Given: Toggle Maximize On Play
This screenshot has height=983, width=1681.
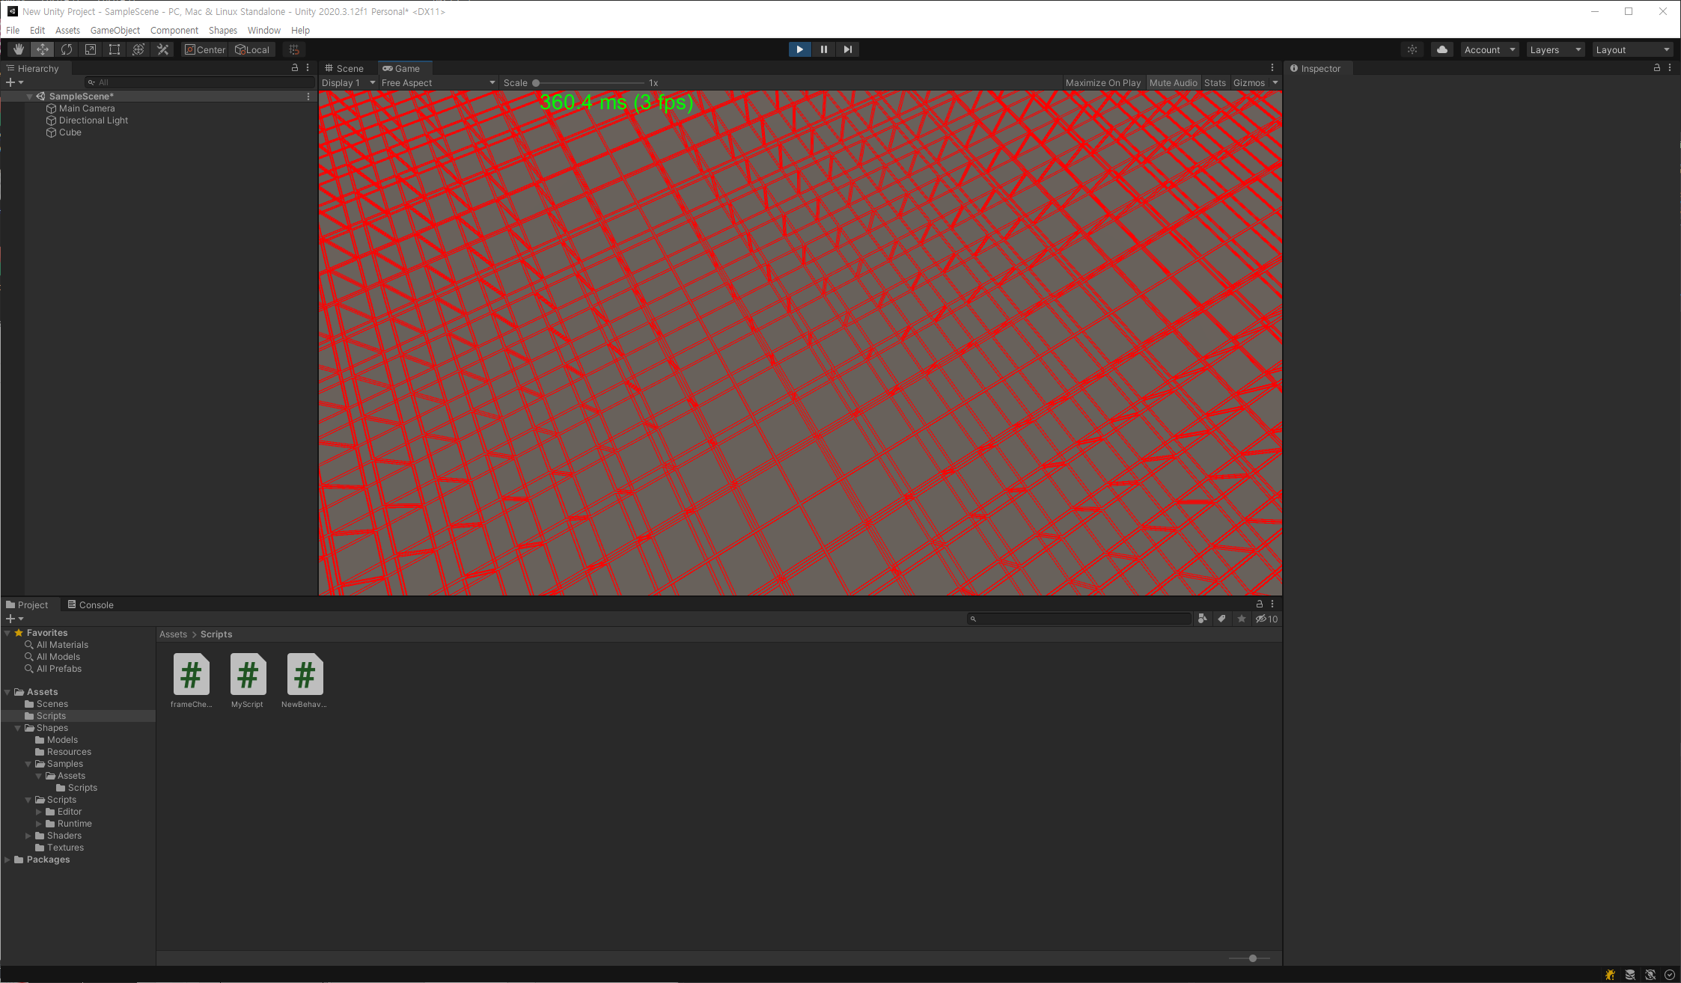Looking at the screenshot, I should (1103, 83).
